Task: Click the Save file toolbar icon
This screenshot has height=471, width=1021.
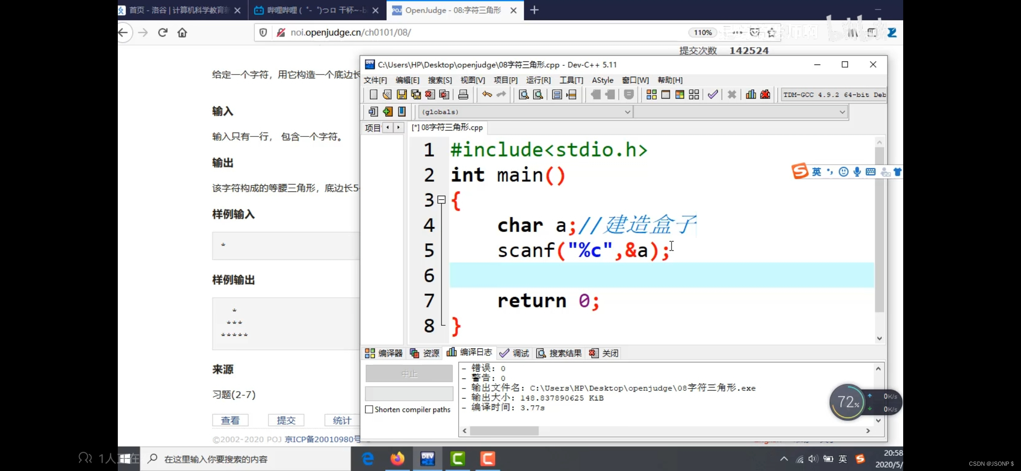Action: (401, 95)
